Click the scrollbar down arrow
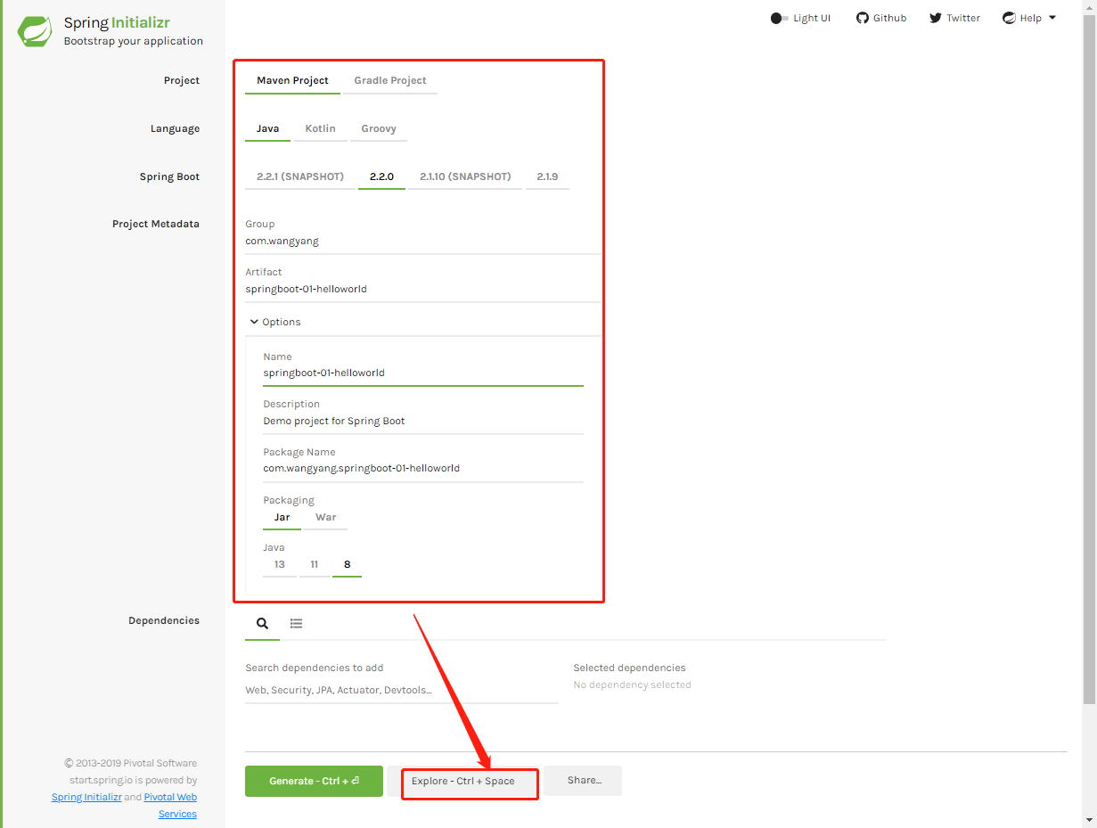1097x828 pixels. [1089, 820]
